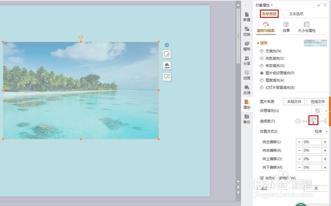The height and width of the screenshot is (206, 331).
Task: Decrease transparency with minus circle button
Action: pyautogui.click(x=298, y=121)
